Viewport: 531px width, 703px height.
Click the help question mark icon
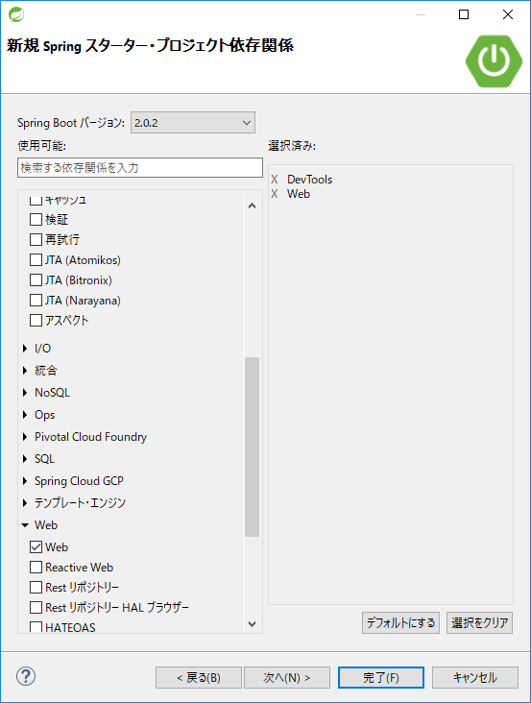(26, 676)
